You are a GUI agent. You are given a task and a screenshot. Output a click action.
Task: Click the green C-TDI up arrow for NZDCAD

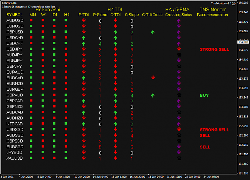click(x=115, y=124)
